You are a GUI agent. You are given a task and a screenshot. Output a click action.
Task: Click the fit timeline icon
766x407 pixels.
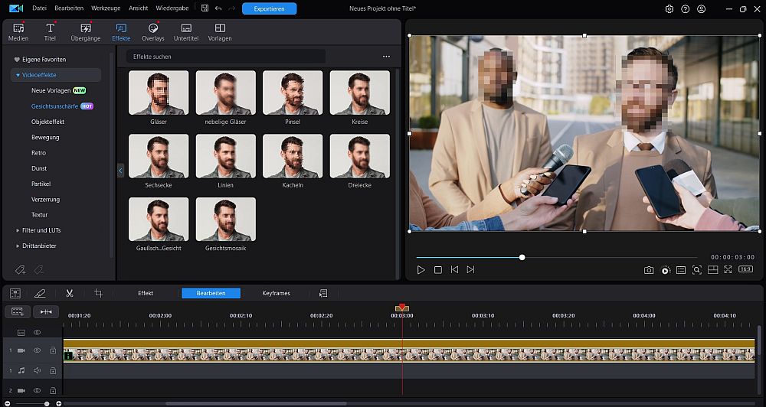46,311
